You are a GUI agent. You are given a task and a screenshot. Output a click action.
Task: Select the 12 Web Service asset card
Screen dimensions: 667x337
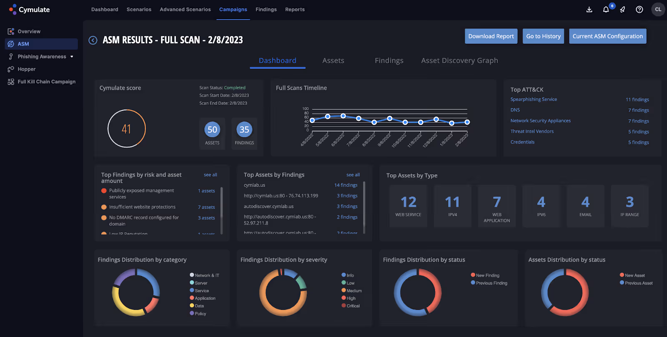[x=409, y=206]
